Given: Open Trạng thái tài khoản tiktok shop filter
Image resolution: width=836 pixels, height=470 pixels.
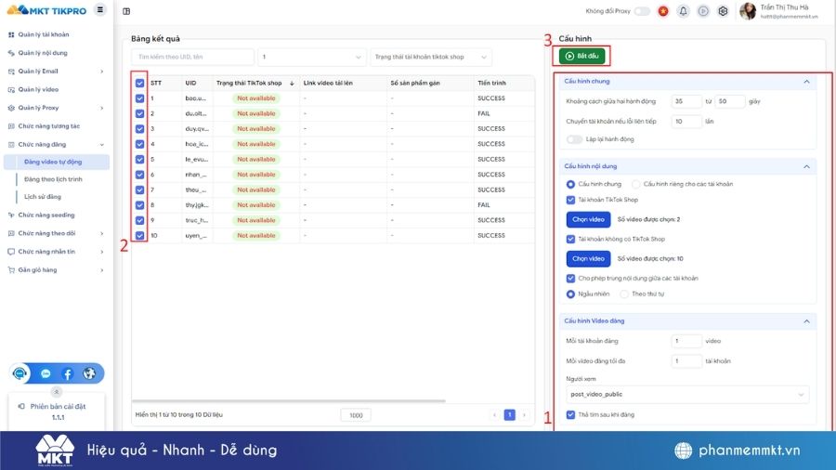Looking at the screenshot, I should click(x=431, y=57).
